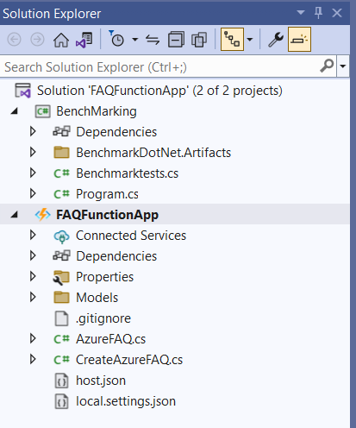The width and height of the screenshot is (356, 428).
Task: Select the Properties folder in the tree
Action: point(105,277)
